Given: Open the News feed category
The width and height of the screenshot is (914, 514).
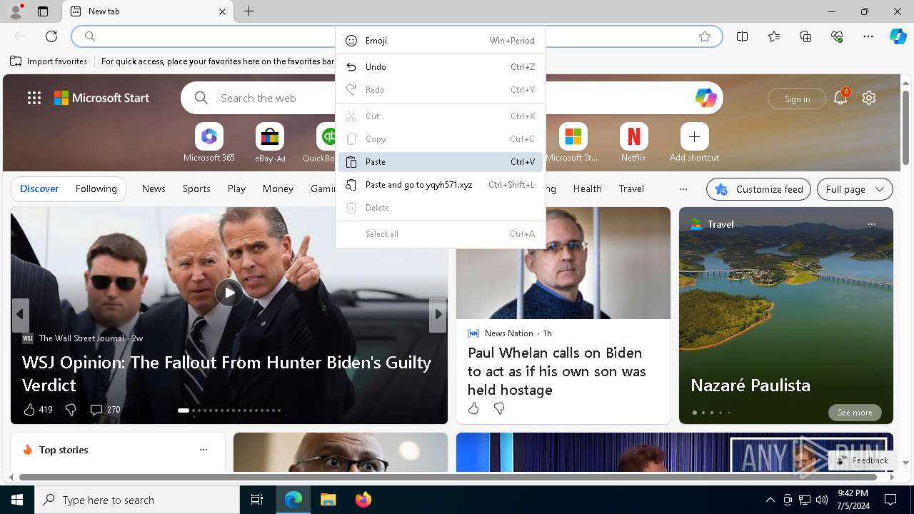Looking at the screenshot, I should point(154,189).
